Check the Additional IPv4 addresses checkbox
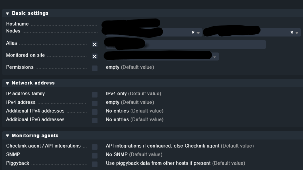This screenshot has width=303, height=170. [95, 112]
